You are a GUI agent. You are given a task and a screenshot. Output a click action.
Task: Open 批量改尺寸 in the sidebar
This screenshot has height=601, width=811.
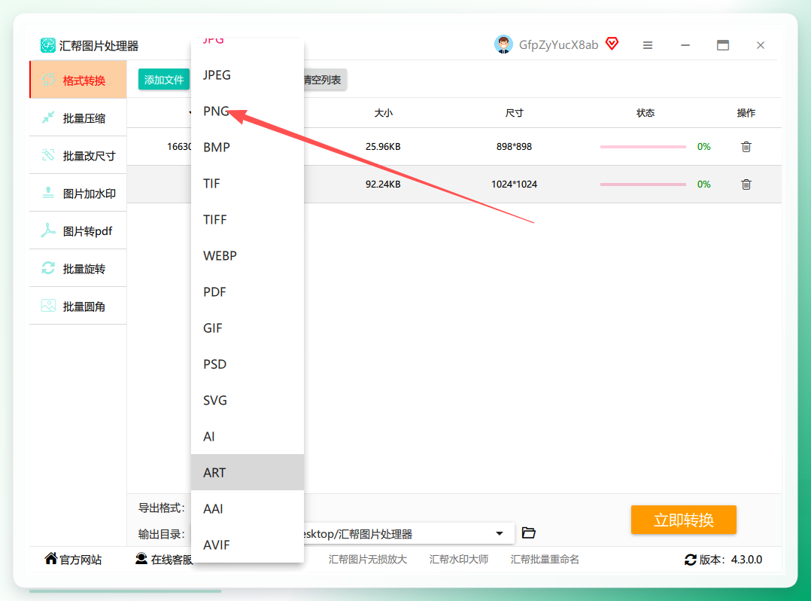[78, 155]
